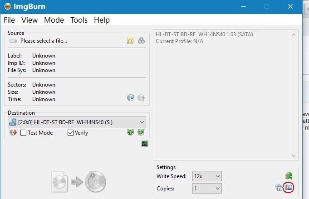
Task: Start burn with image-to-disc button
Action: click(x=78, y=182)
